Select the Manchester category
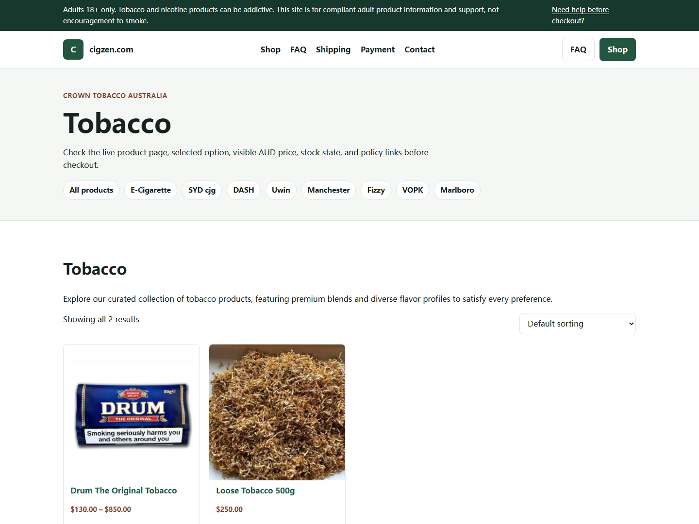This screenshot has height=524, width=699. (329, 190)
